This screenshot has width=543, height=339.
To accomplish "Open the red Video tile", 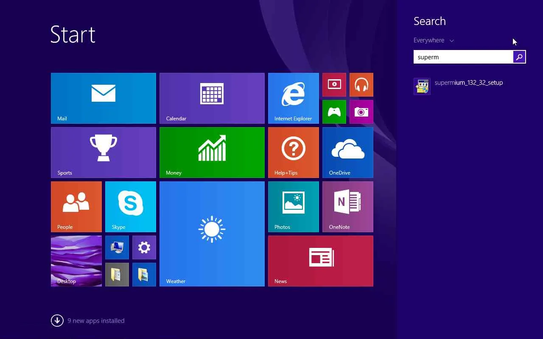I will pyautogui.click(x=334, y=85).
